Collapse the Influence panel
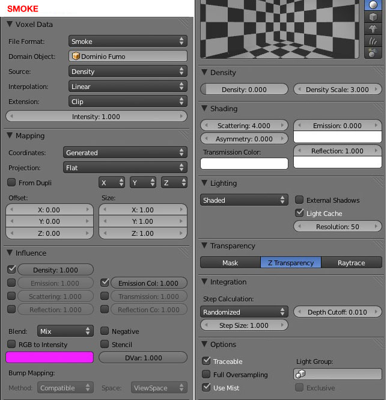Viewport: 387px width, 400px height. pos(10,253)
